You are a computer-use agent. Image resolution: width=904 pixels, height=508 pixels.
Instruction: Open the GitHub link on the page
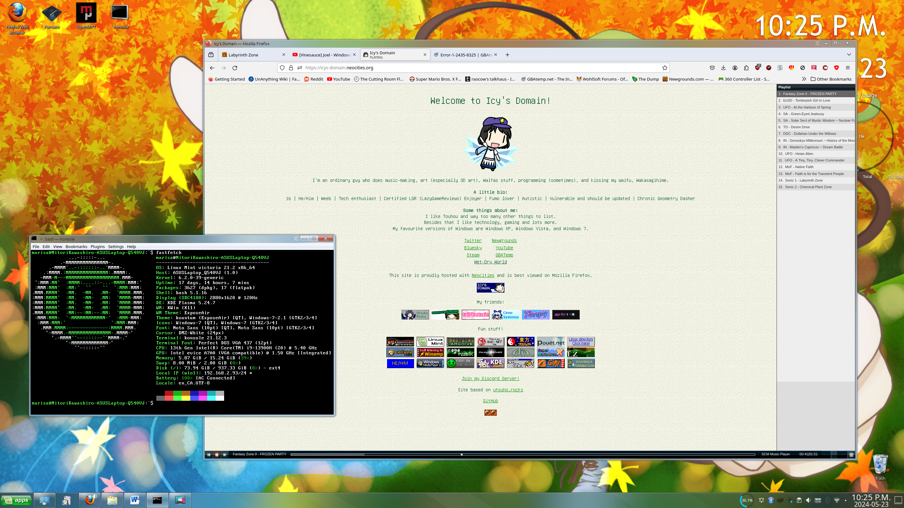point(490,401)
